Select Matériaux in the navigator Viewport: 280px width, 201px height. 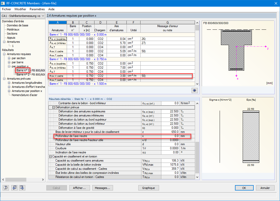pos(13,29)
